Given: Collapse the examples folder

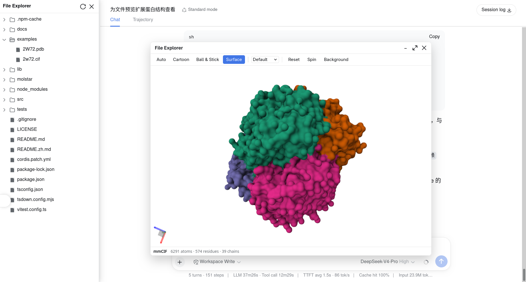Looking at the screenshot, I should (x=4, y=40).
